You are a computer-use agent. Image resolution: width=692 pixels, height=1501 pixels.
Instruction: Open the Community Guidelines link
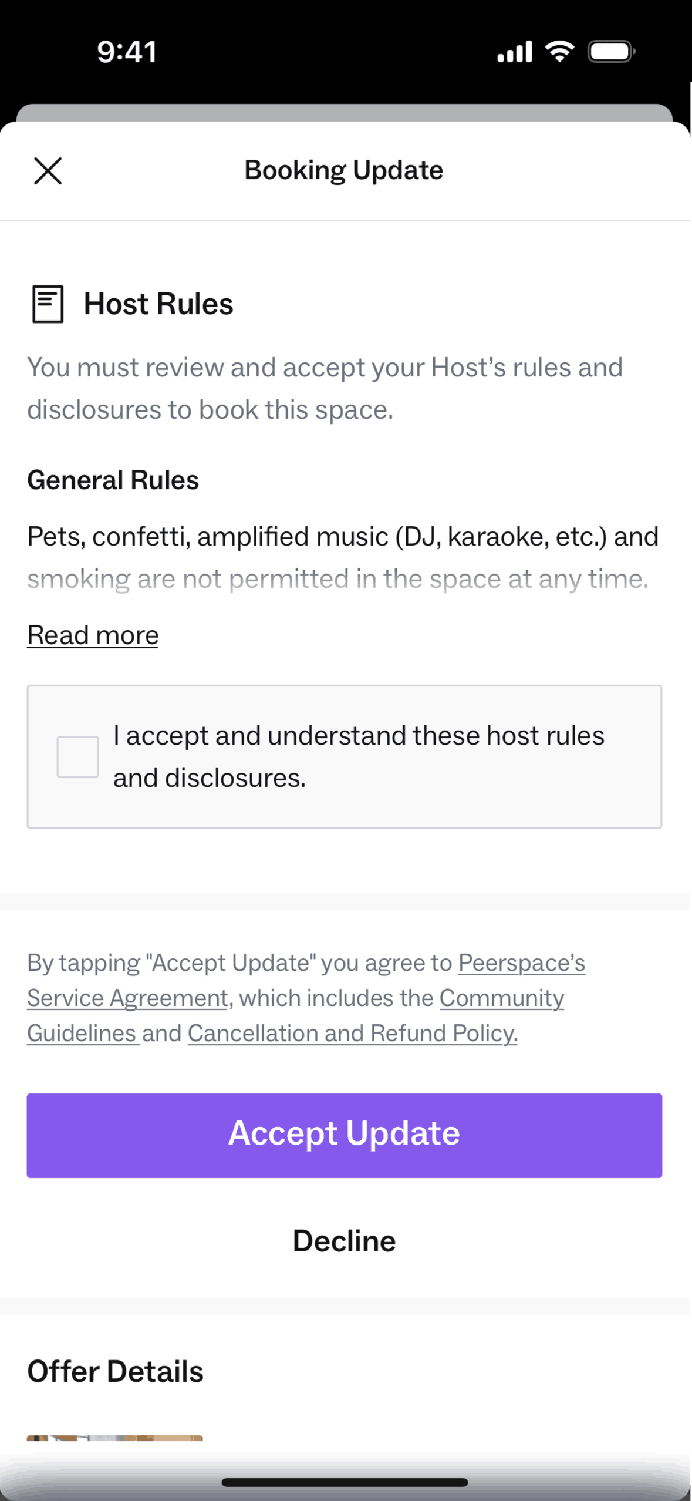501,998
